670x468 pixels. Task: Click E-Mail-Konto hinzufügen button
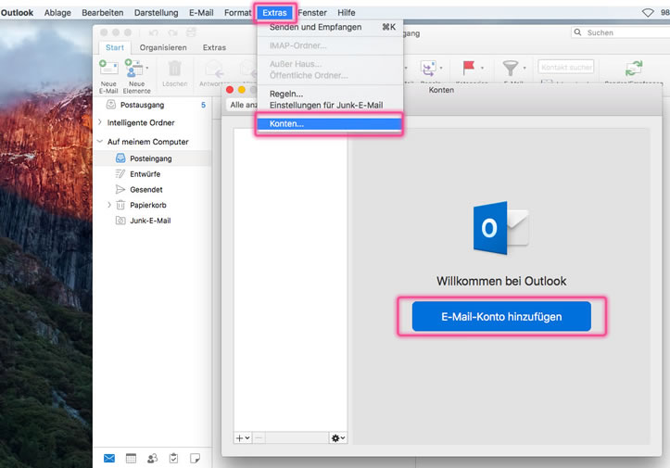pos(501,316)
